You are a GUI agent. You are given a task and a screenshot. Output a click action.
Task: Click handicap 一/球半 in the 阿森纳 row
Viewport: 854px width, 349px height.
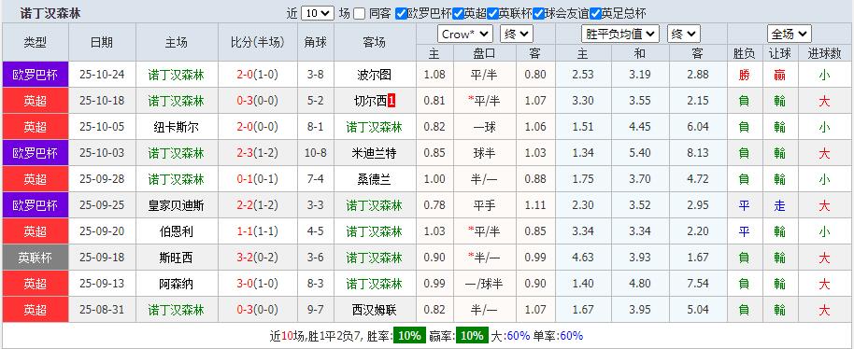coord(484,284)
